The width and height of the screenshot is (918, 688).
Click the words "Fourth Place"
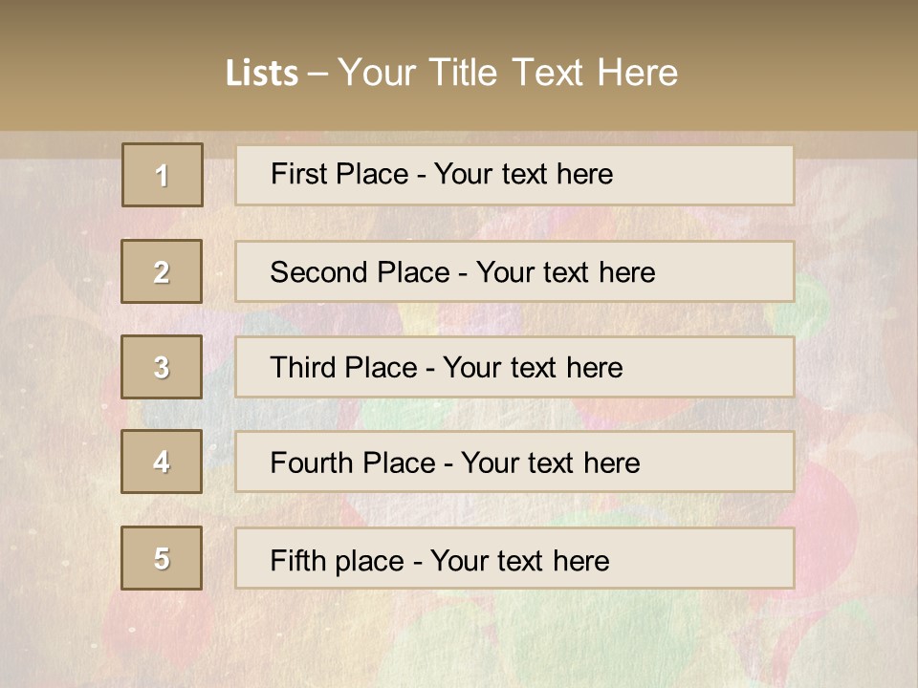pos(352,463)
